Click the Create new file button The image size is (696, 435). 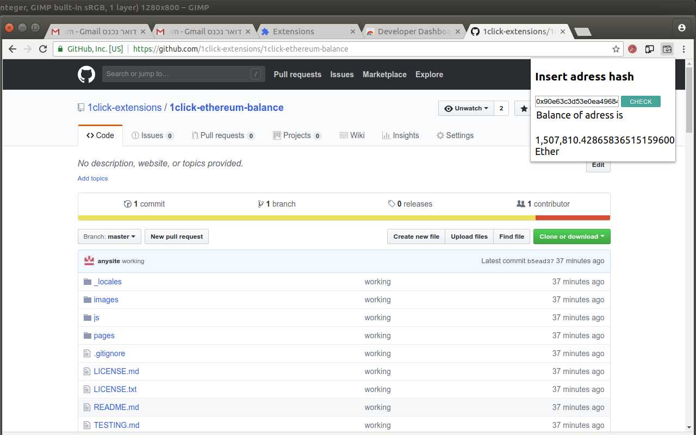(416, 237)
